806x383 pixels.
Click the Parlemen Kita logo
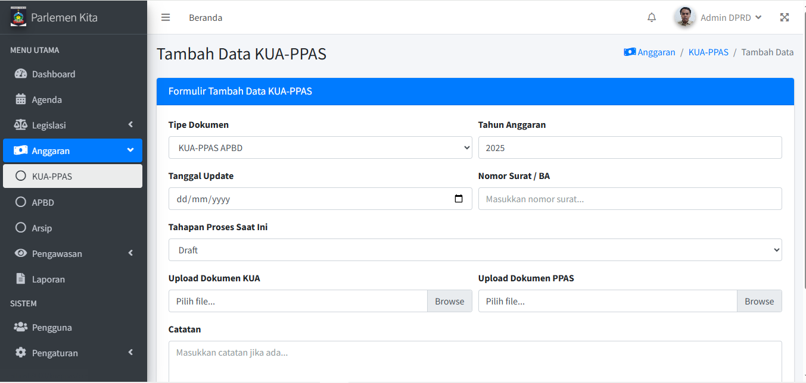click(18, 17)
